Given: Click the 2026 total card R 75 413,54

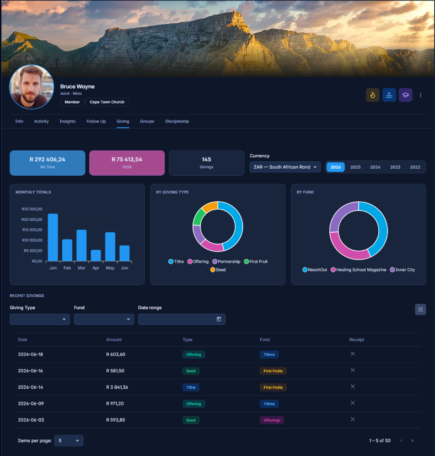Looking at the screenshot, I should (x=127, y=163).
